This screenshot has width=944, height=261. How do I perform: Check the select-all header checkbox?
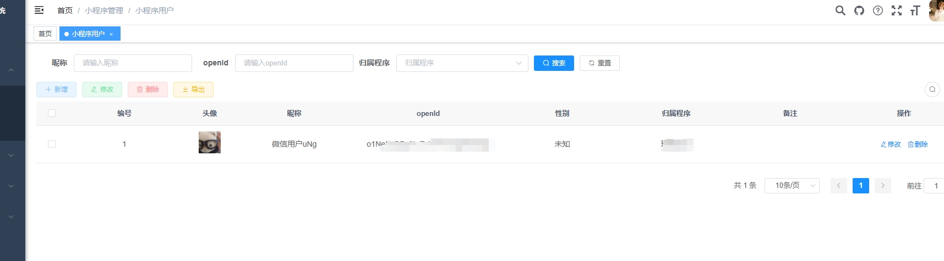click(52, 113)
